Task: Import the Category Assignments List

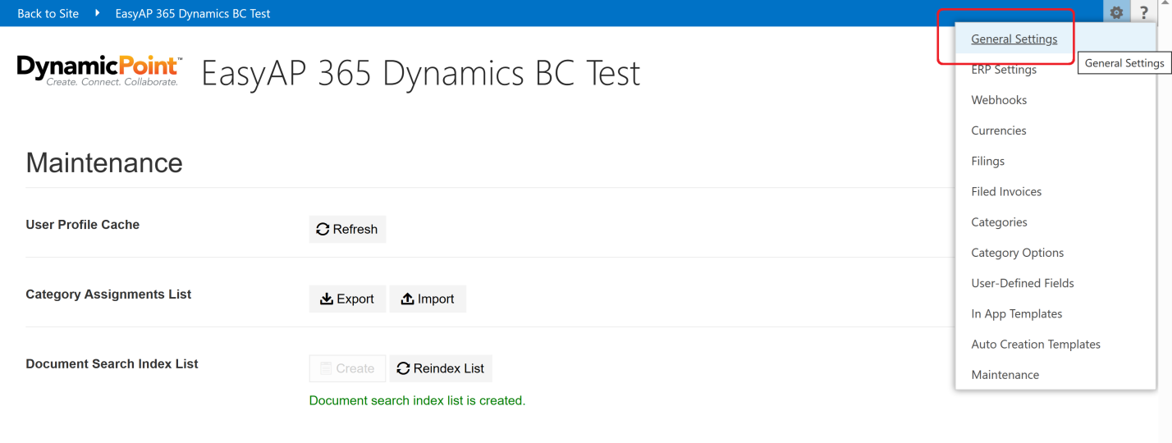Action: point(428,299)
